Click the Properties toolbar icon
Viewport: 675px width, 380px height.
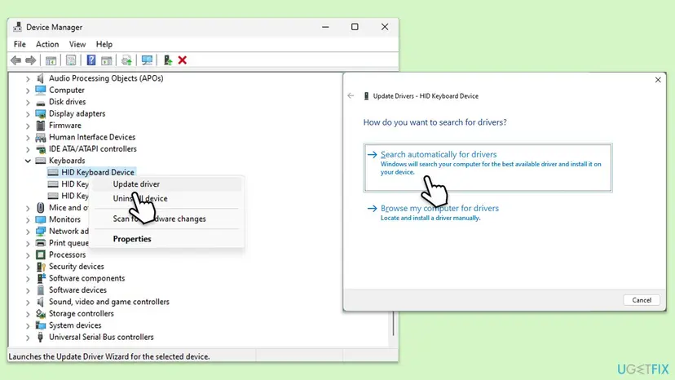(71, 60)
